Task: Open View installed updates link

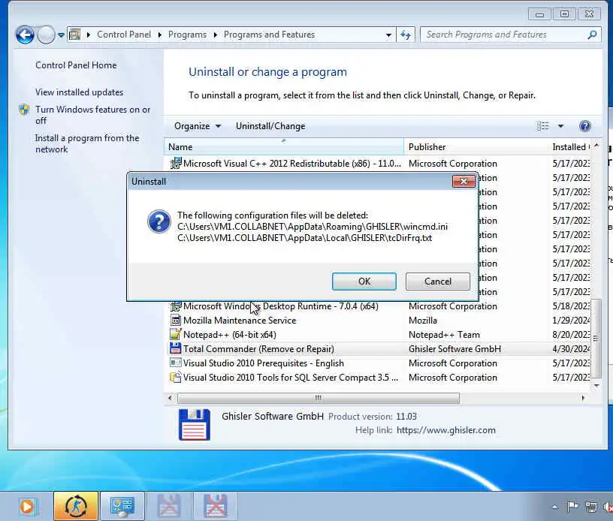Action: click(79, 92)
